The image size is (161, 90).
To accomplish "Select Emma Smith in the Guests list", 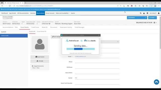I will tap(14, 36).
